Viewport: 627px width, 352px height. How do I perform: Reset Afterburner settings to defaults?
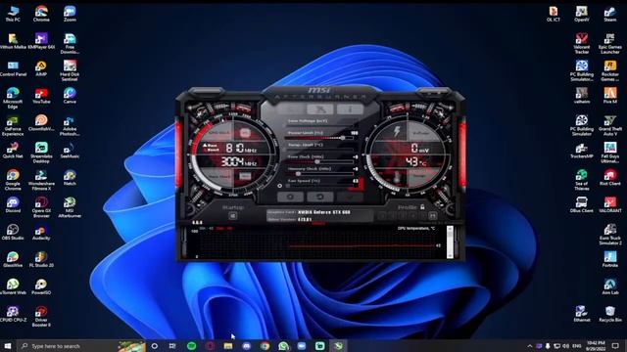[320, 197]
